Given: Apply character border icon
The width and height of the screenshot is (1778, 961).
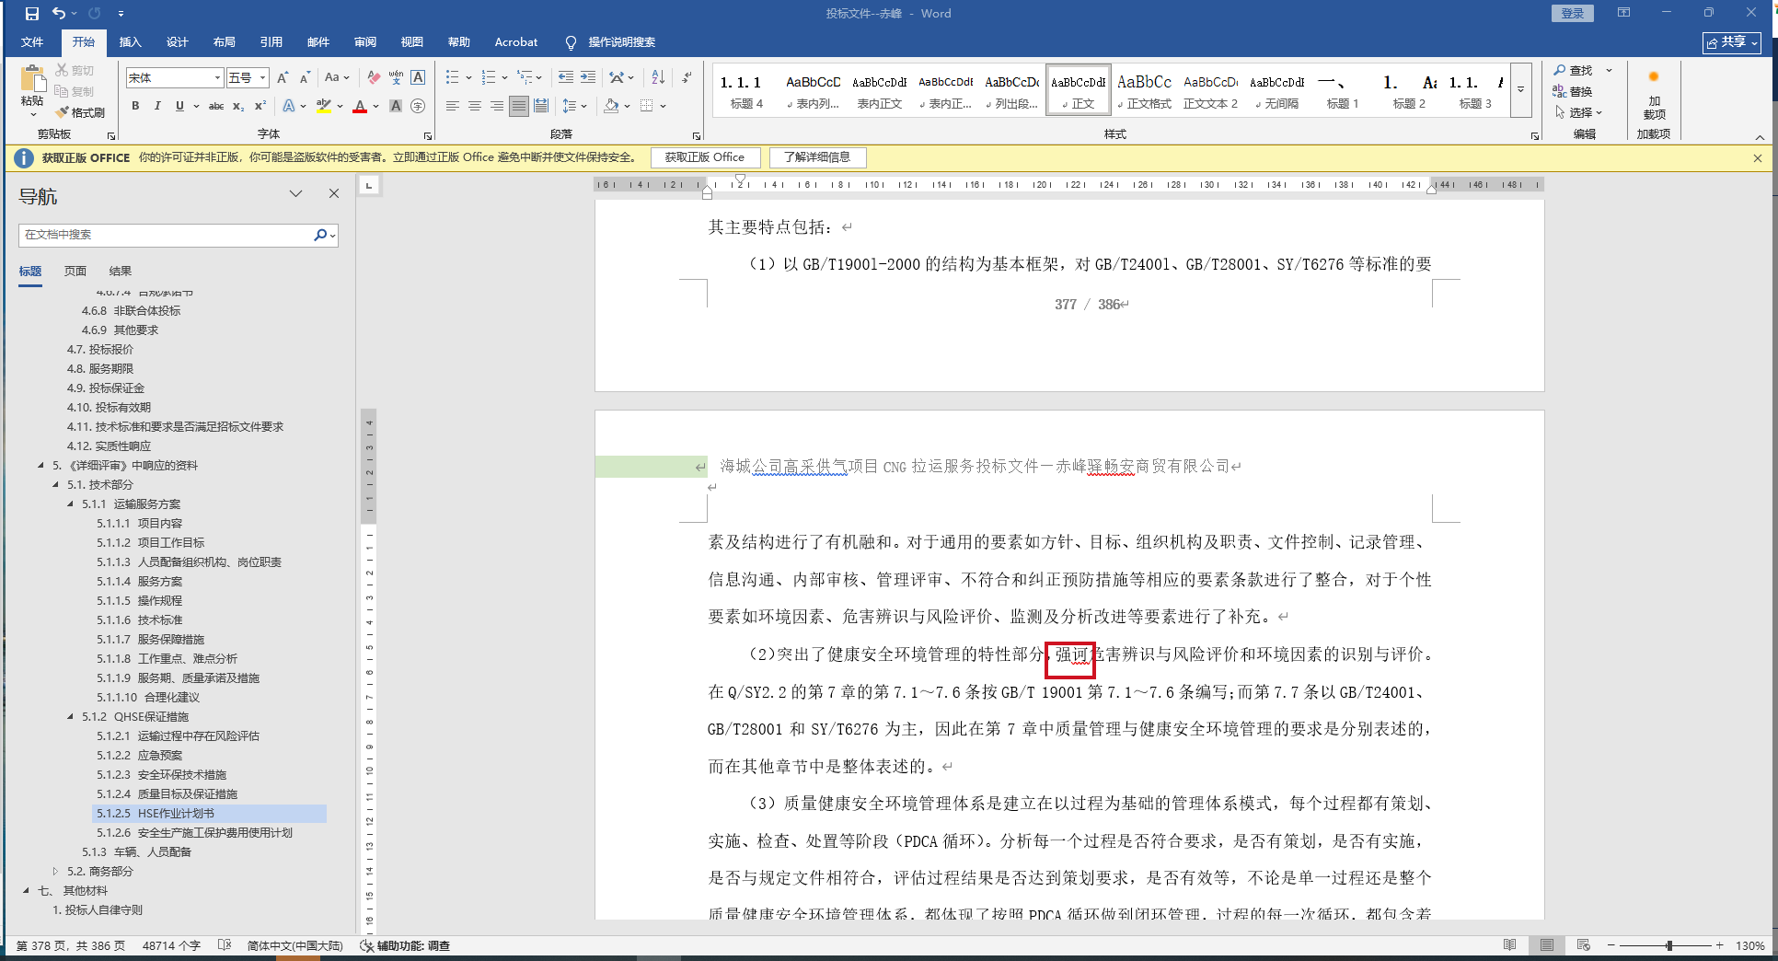Looking at the screenshot, I should click(x=418, y=78).
